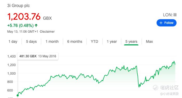Click the 1,203.76 price figure
Image resolution: width=182 pixels, height=98 pixels.
(24, 17)
